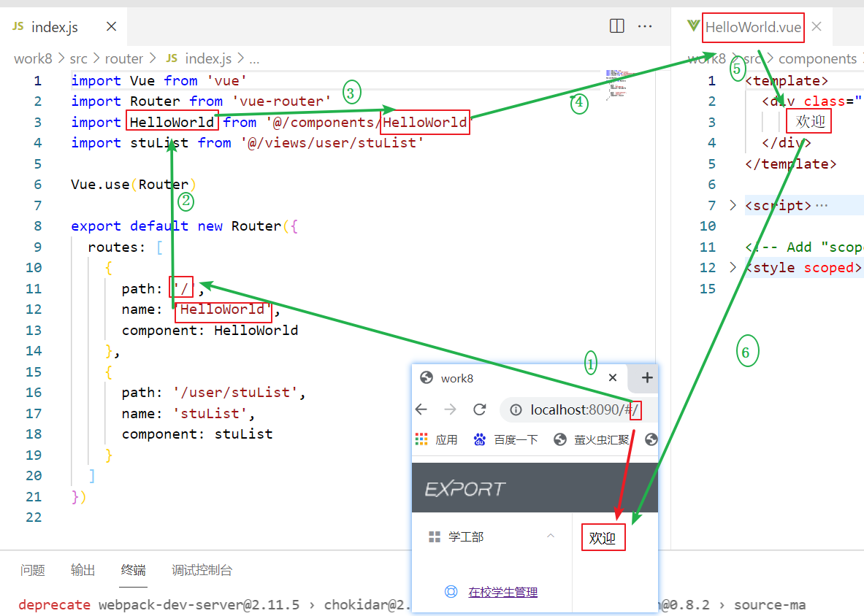This screenshot has height=616, width=864.
Task: Open the editor more actions (...) icon
Action: click(645, 26)
